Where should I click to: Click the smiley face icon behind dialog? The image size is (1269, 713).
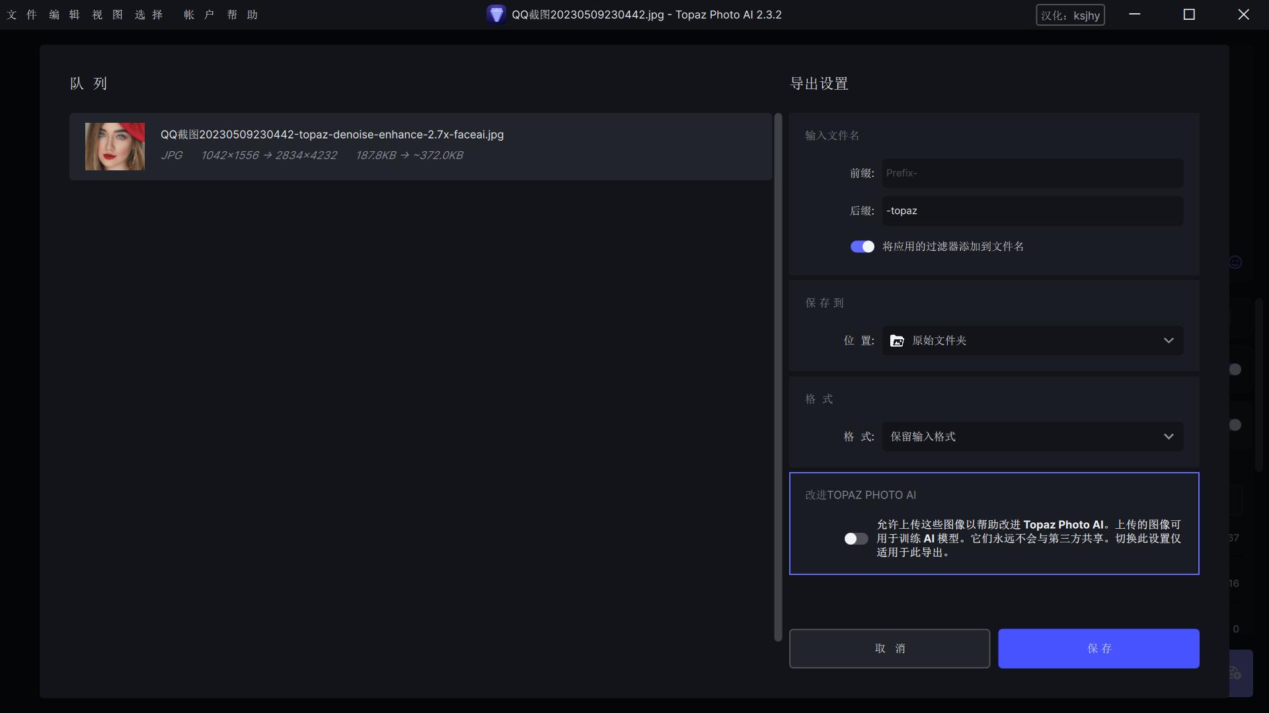(x=1235, y=262)
